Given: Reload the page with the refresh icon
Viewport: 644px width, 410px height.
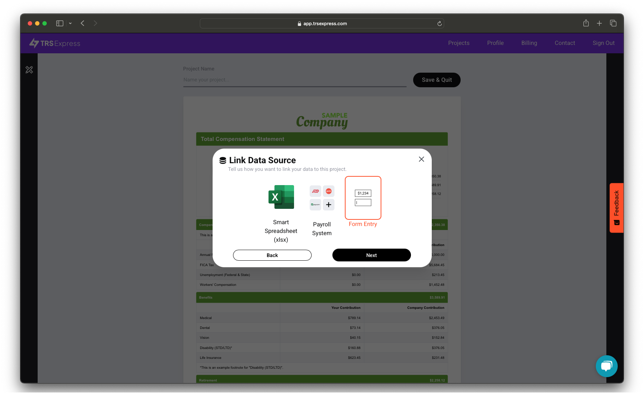Looking at the screenshot, I should 439,23.
